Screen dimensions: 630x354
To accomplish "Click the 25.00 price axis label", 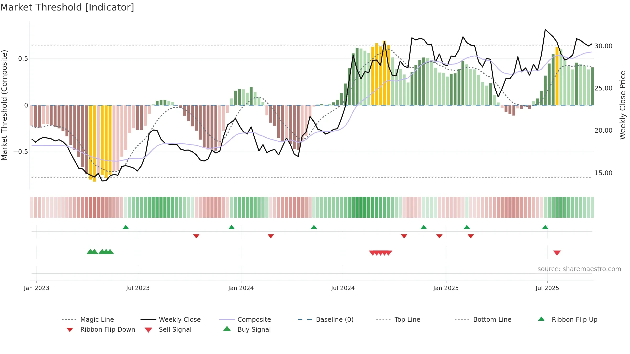I will pos(603,88).
